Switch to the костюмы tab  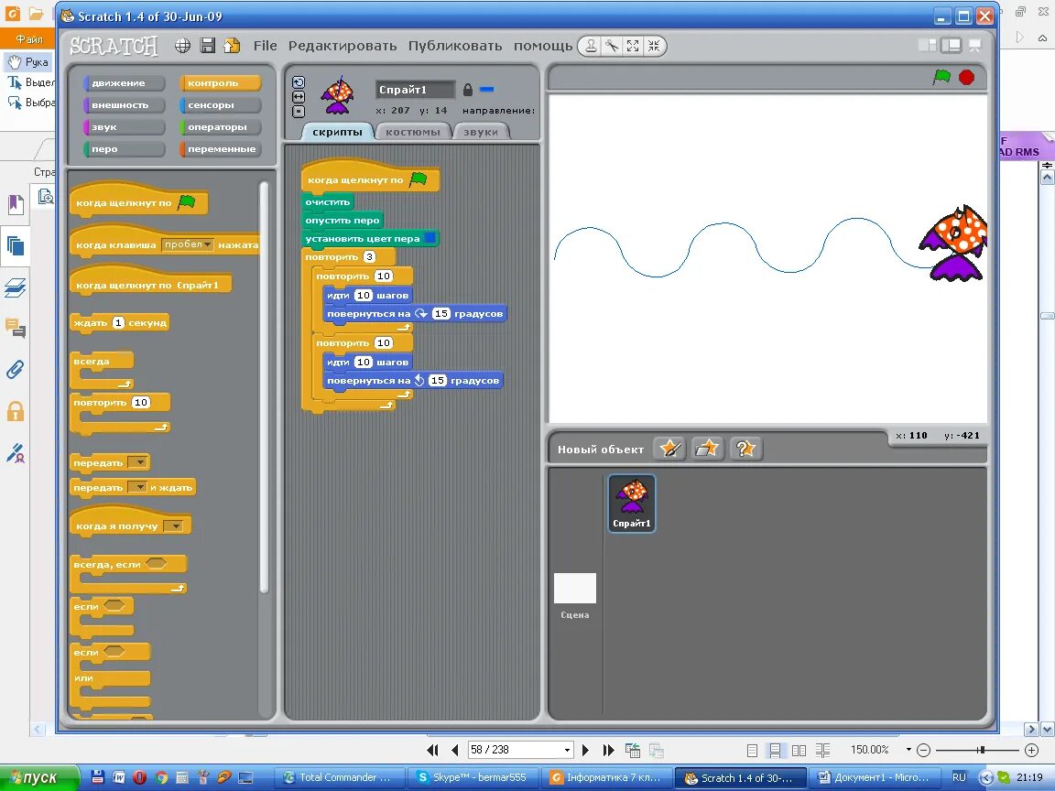[x=412, y=132]
